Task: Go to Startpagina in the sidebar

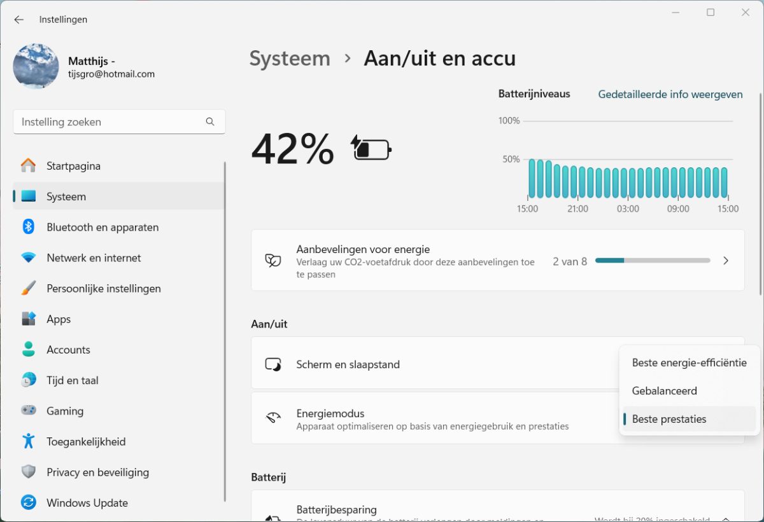Action: click(x=73, y=166)
